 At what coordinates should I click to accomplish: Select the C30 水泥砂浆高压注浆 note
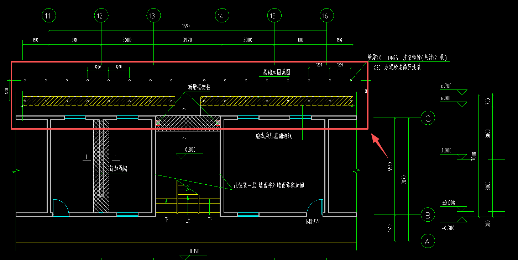tap(397, 67)
